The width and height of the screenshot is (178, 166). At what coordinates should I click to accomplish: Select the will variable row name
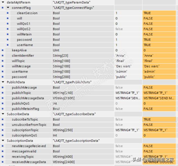(x=20, y=18)
